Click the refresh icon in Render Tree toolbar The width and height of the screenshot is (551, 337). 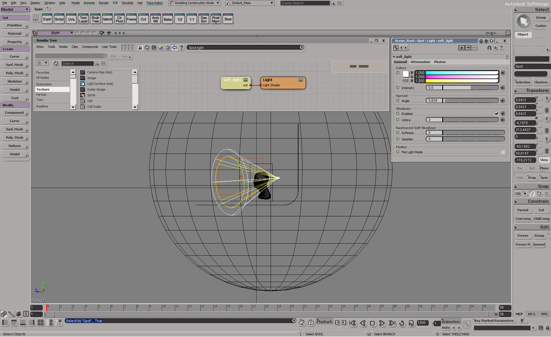tap(147, 48)
